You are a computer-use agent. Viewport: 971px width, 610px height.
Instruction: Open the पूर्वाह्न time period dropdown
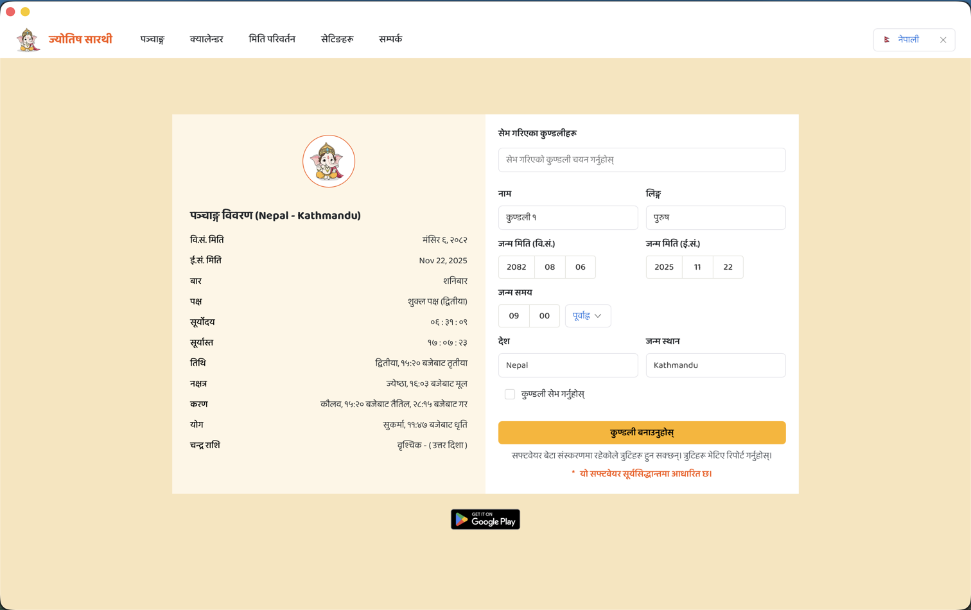588,316
